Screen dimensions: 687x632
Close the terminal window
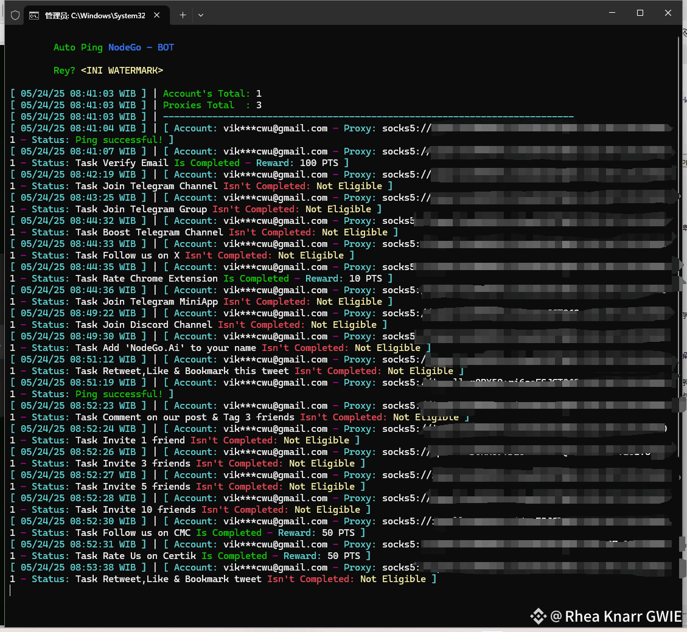[x=668, y=13]
